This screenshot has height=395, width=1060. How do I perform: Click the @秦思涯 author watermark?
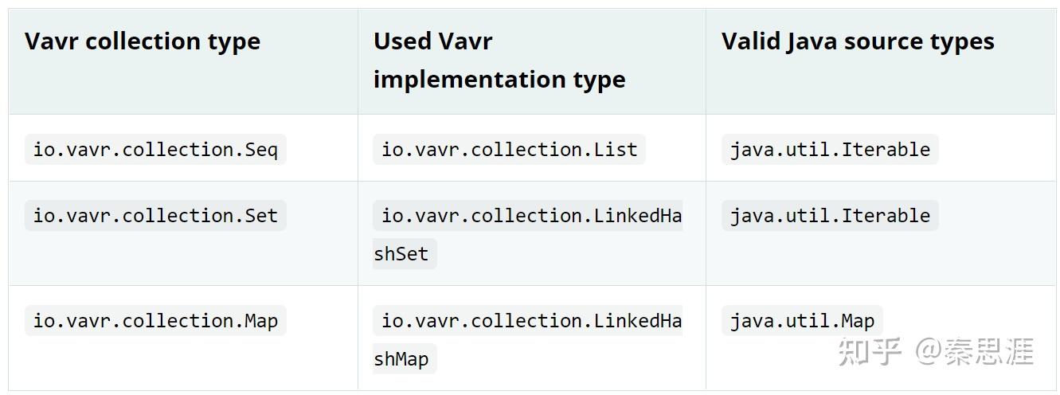tap(974, 351)
